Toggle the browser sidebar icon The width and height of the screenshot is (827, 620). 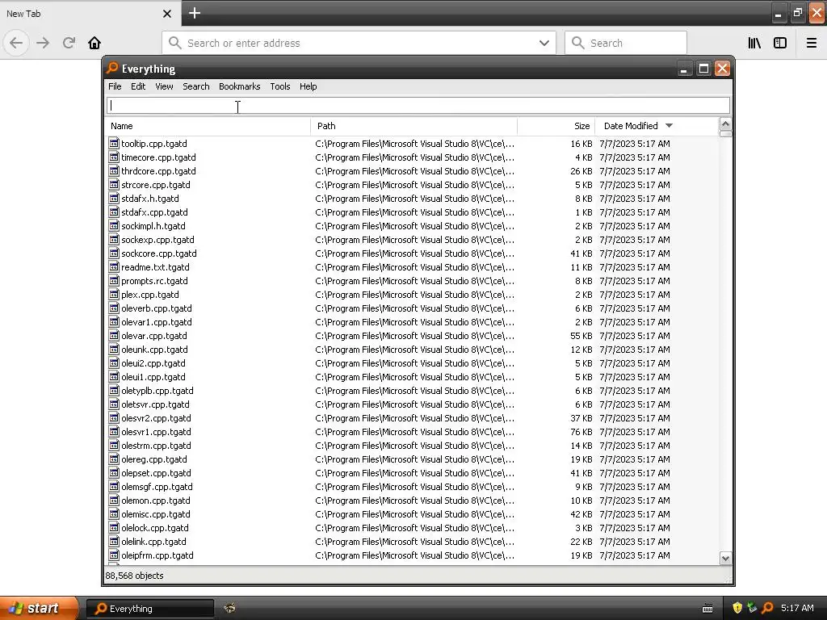coord(780,43)
